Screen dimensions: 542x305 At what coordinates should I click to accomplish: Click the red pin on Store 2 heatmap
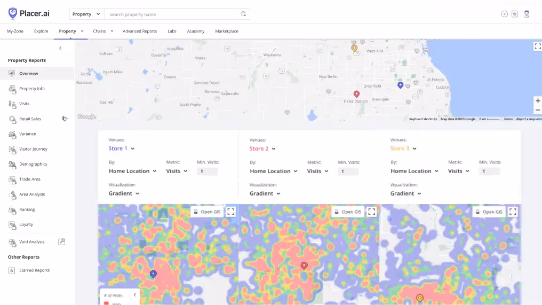[304, 265]
